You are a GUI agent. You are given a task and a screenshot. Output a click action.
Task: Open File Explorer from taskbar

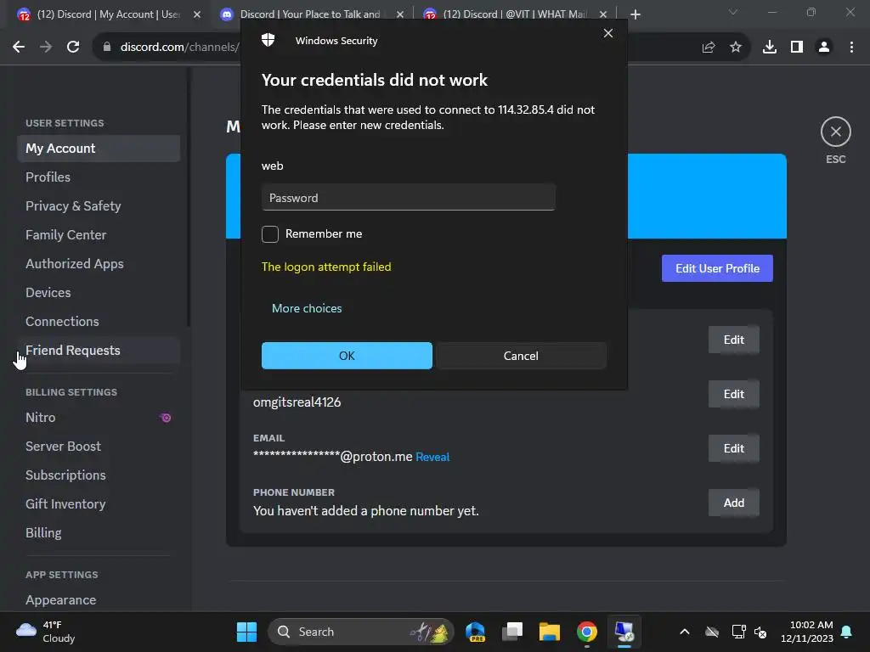550,632
